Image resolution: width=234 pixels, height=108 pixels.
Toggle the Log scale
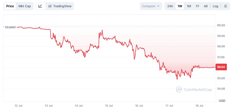(x=216, y=6)
